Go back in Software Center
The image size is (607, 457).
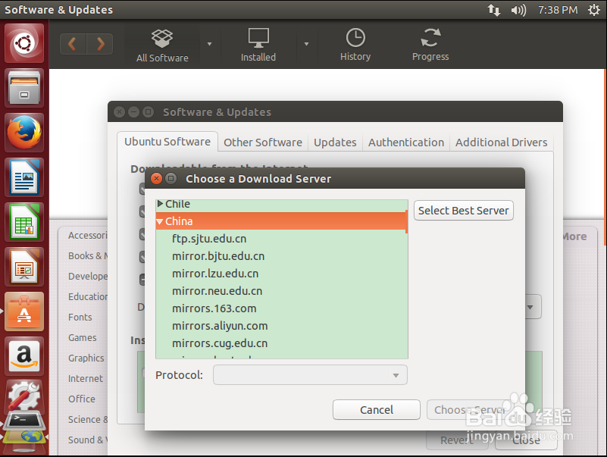point(73,44)
